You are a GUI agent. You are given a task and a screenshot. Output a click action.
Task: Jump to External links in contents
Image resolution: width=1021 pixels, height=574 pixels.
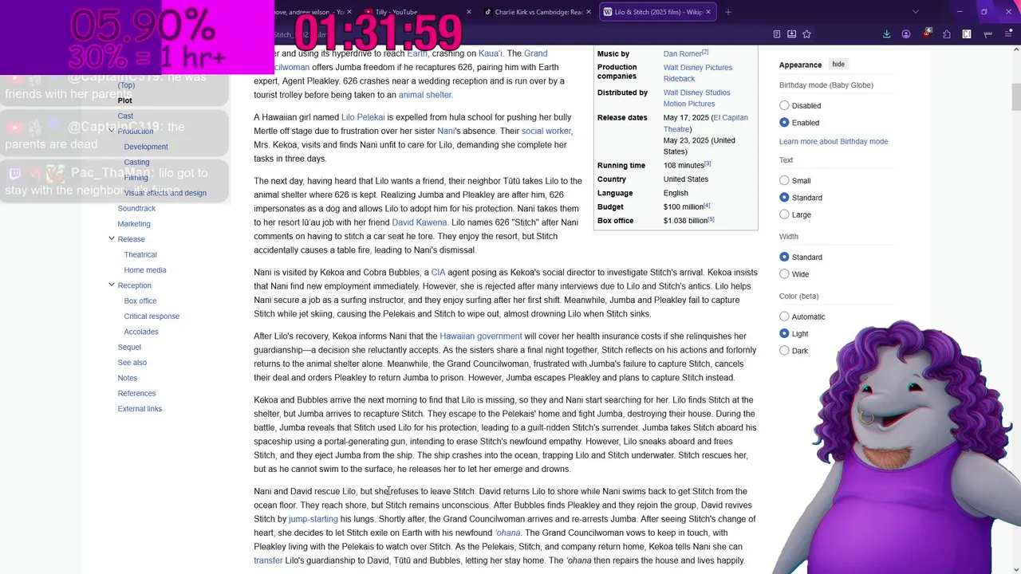pyautogui.click(x=140, y=409)
